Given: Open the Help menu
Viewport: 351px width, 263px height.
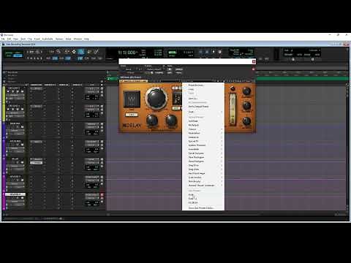Looking at the screenshot, I should coord(86,39).
